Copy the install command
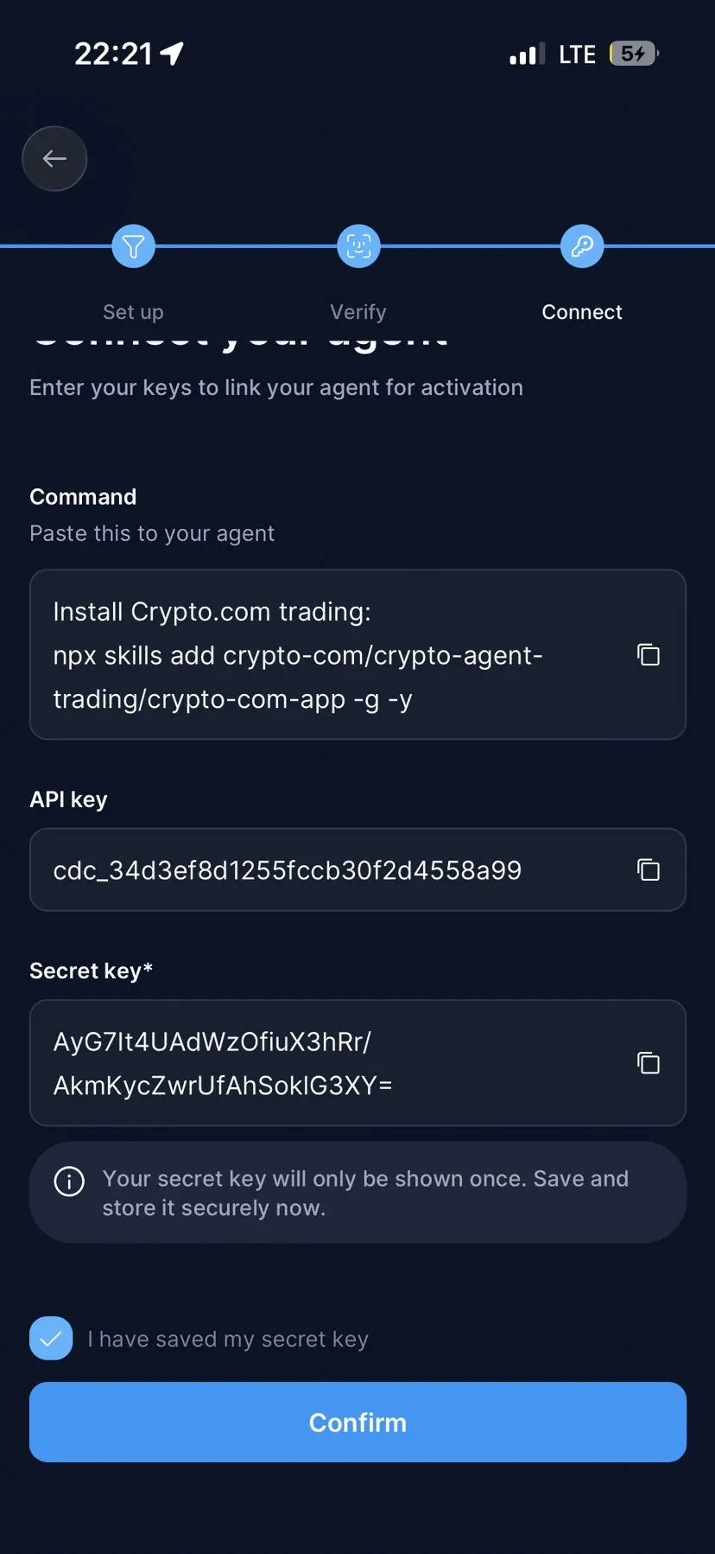The height and width of the screenshot is (1554, 715). pyautogui.click(x=649, y=654)
